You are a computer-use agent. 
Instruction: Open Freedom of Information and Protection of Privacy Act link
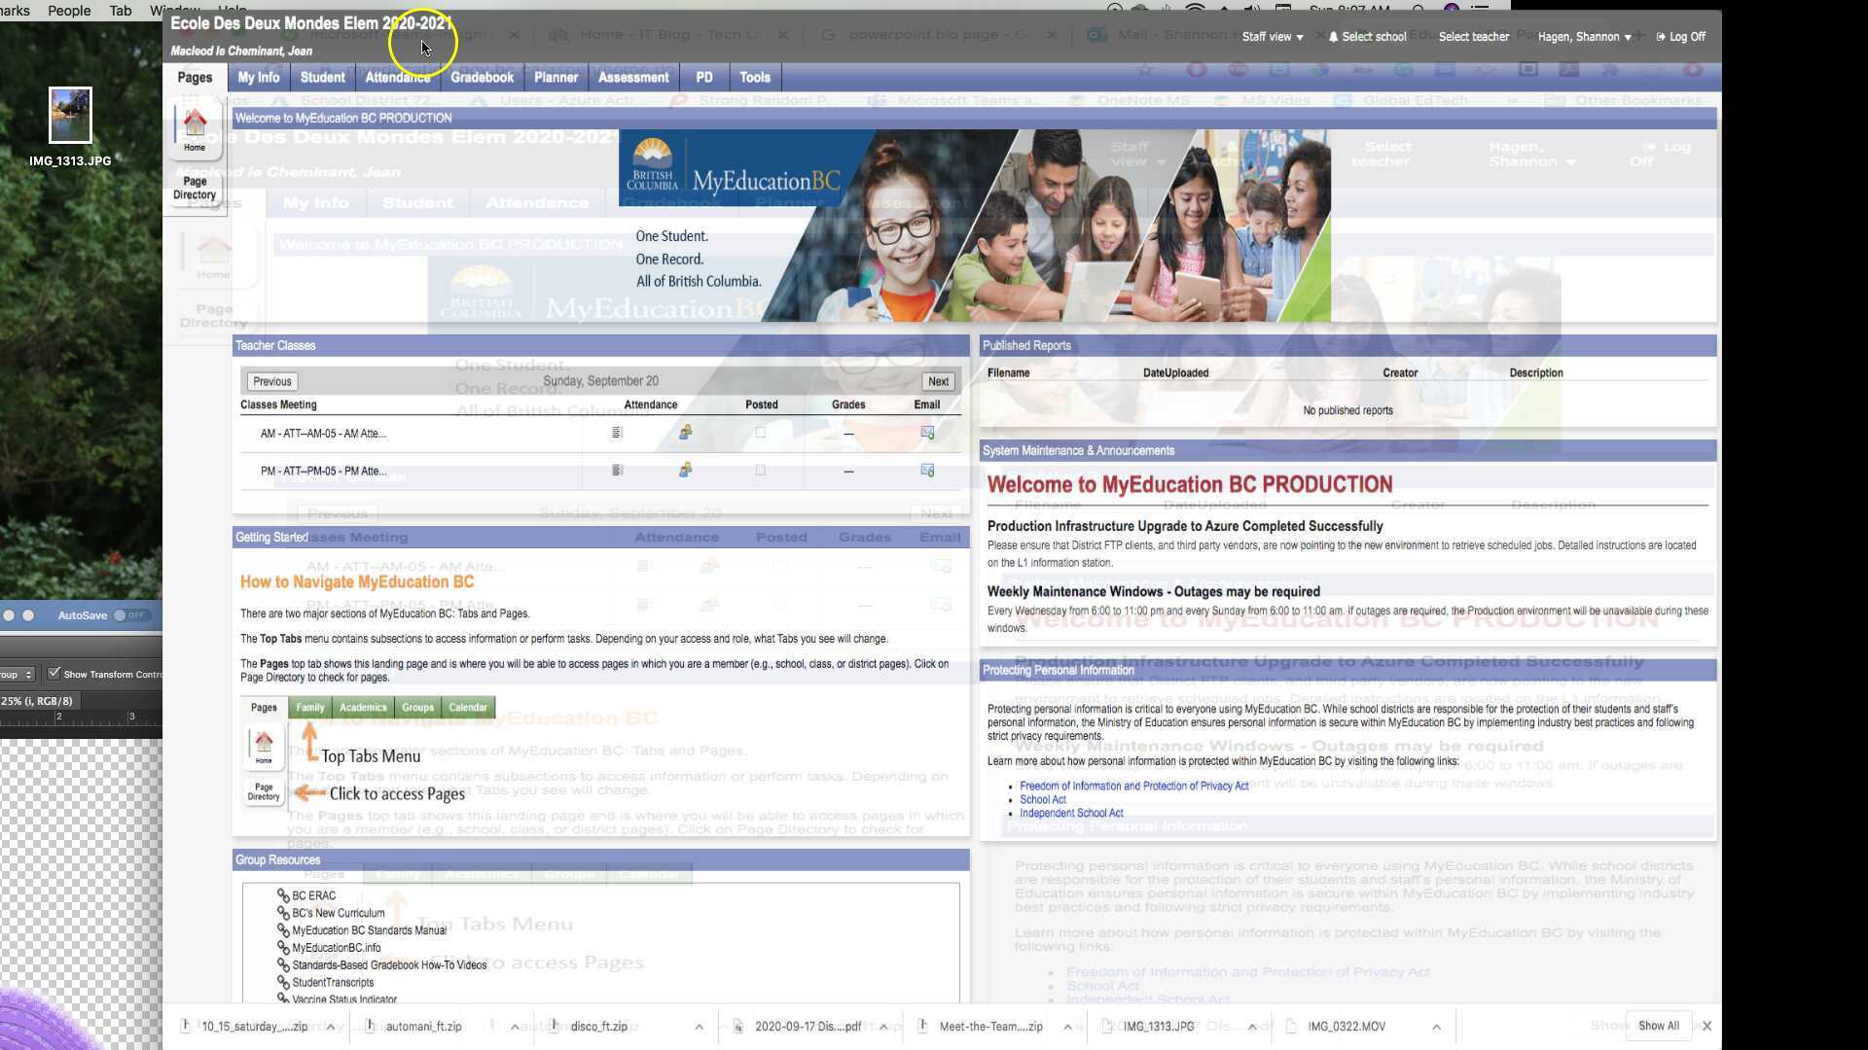click(x=1133, y=786)
